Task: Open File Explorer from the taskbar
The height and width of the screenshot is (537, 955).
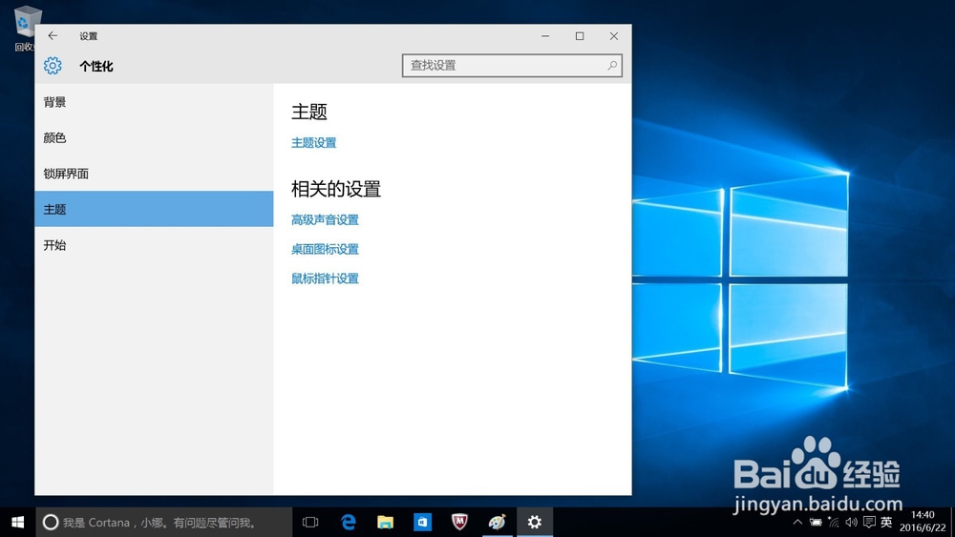Action: coord(385,523)
